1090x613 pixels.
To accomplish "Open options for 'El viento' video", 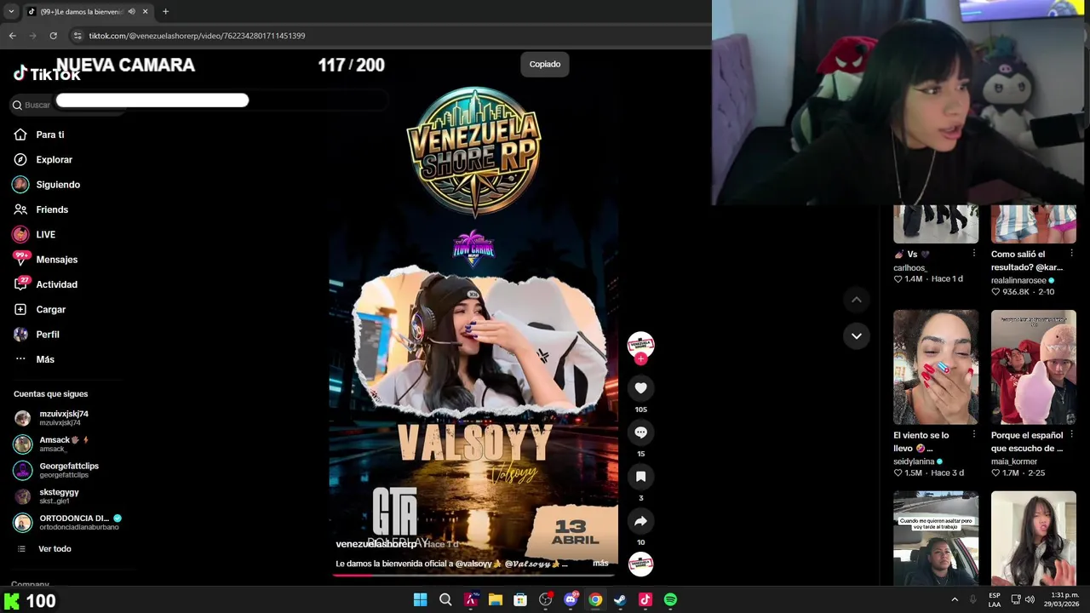I will pyautogui.click(x=974, y=435).
